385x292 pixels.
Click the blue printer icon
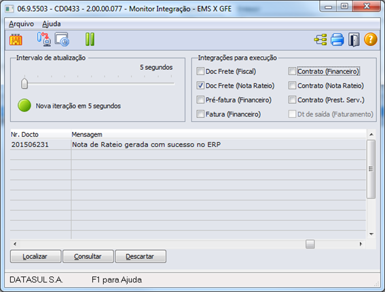pyautogui.click(x=337, y=39)
